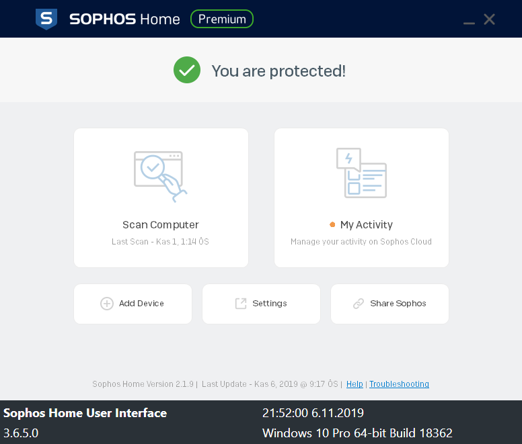
Task: Click the 'Last Update - Kas 6, 2019' text
Action: [250, 384]
